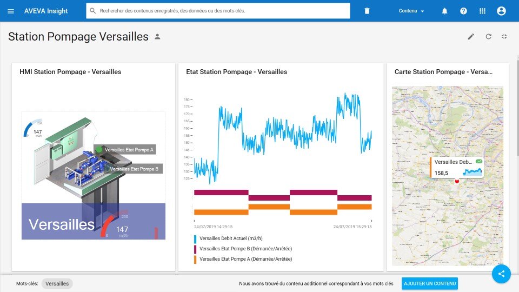Exit fullscreen with the collapse icon
Image resolution: width=519 pixels, height=292 pixels.
point(504,36)
